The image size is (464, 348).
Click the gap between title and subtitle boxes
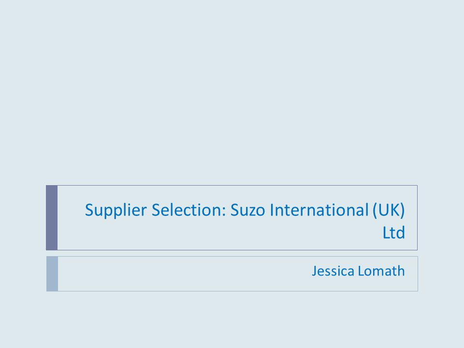tap(232, 253)
